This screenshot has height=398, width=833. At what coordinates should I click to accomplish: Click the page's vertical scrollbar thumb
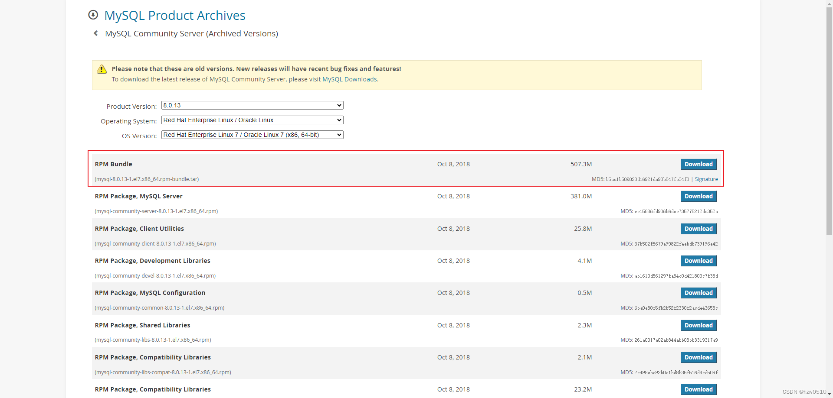pyautogui.click(x=829, y=121)
